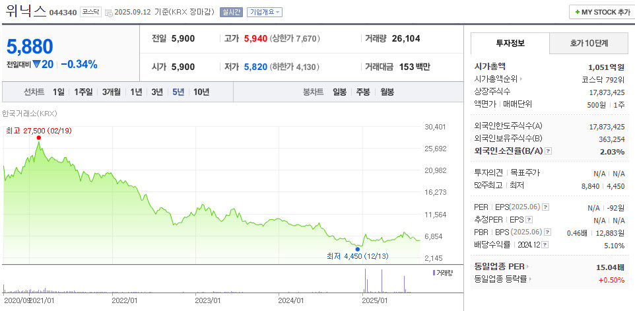The height and width of the screenshot is (311, 635).
Task: Click the arrow icon after 시가총액순위
Action: click(x=521, y=79)
